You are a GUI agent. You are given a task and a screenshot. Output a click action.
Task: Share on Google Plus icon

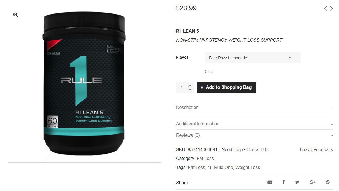click(313, 182)
